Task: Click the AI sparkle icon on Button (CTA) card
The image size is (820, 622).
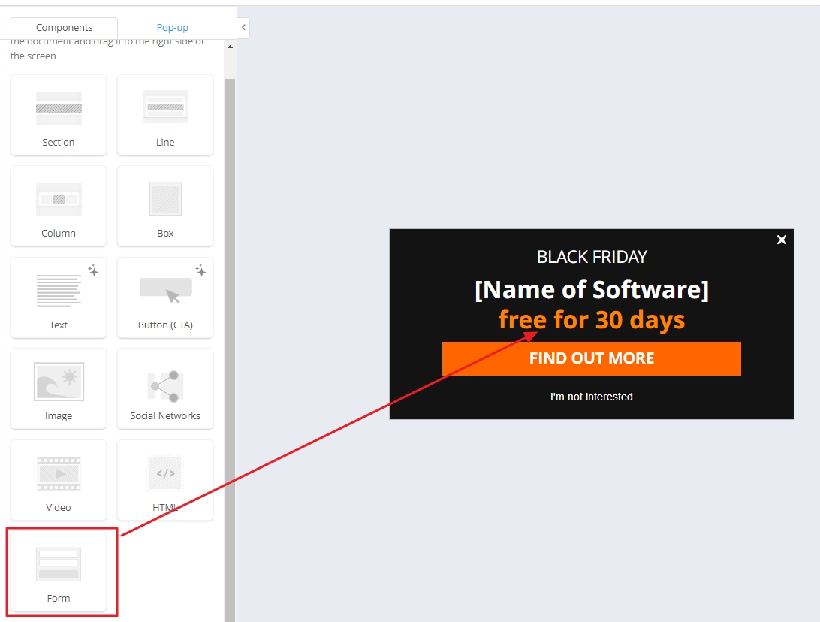Action: [x=200, y=270]
